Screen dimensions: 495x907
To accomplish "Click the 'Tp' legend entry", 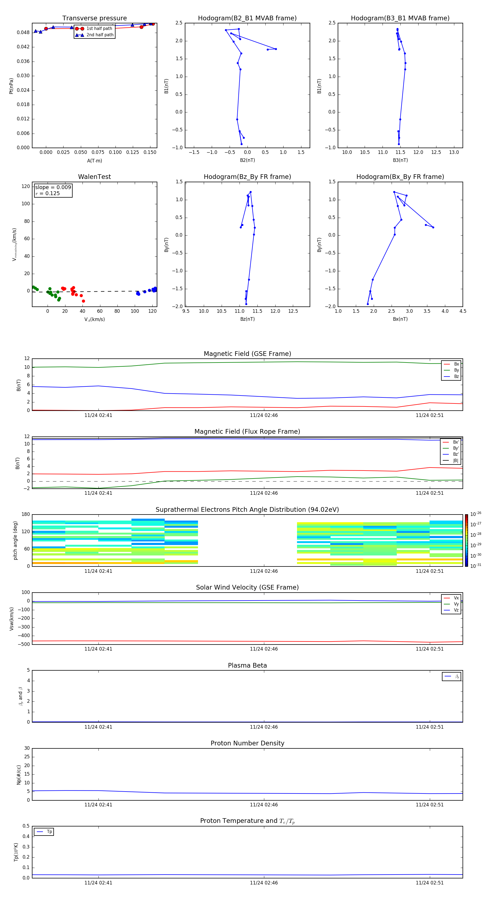I will 44,832.
